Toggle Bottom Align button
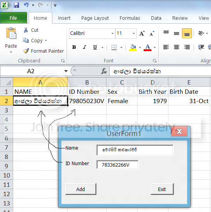The height and width of the screenshot is (212, 211). pos(187,33)
